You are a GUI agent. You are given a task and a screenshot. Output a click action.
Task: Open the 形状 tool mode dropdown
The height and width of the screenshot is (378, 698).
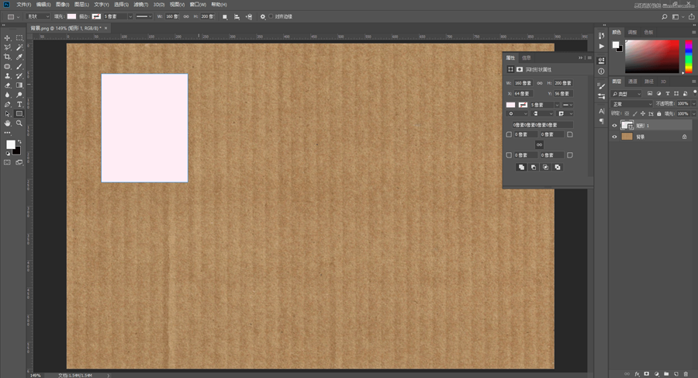pos(38,16)
